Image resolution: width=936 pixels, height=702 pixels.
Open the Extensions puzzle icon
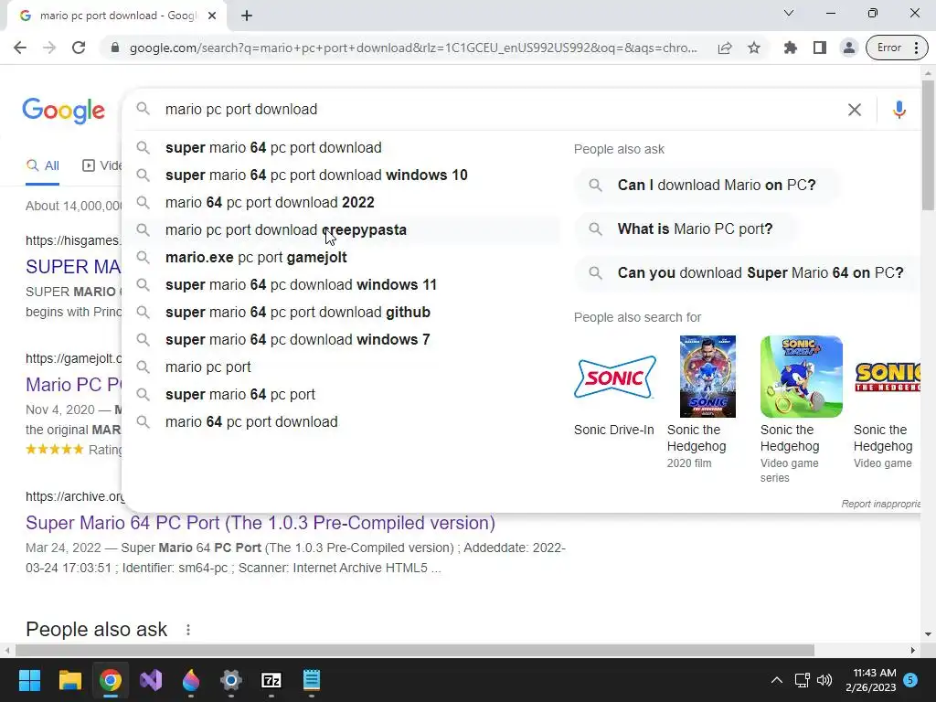[x=791, y=48]
